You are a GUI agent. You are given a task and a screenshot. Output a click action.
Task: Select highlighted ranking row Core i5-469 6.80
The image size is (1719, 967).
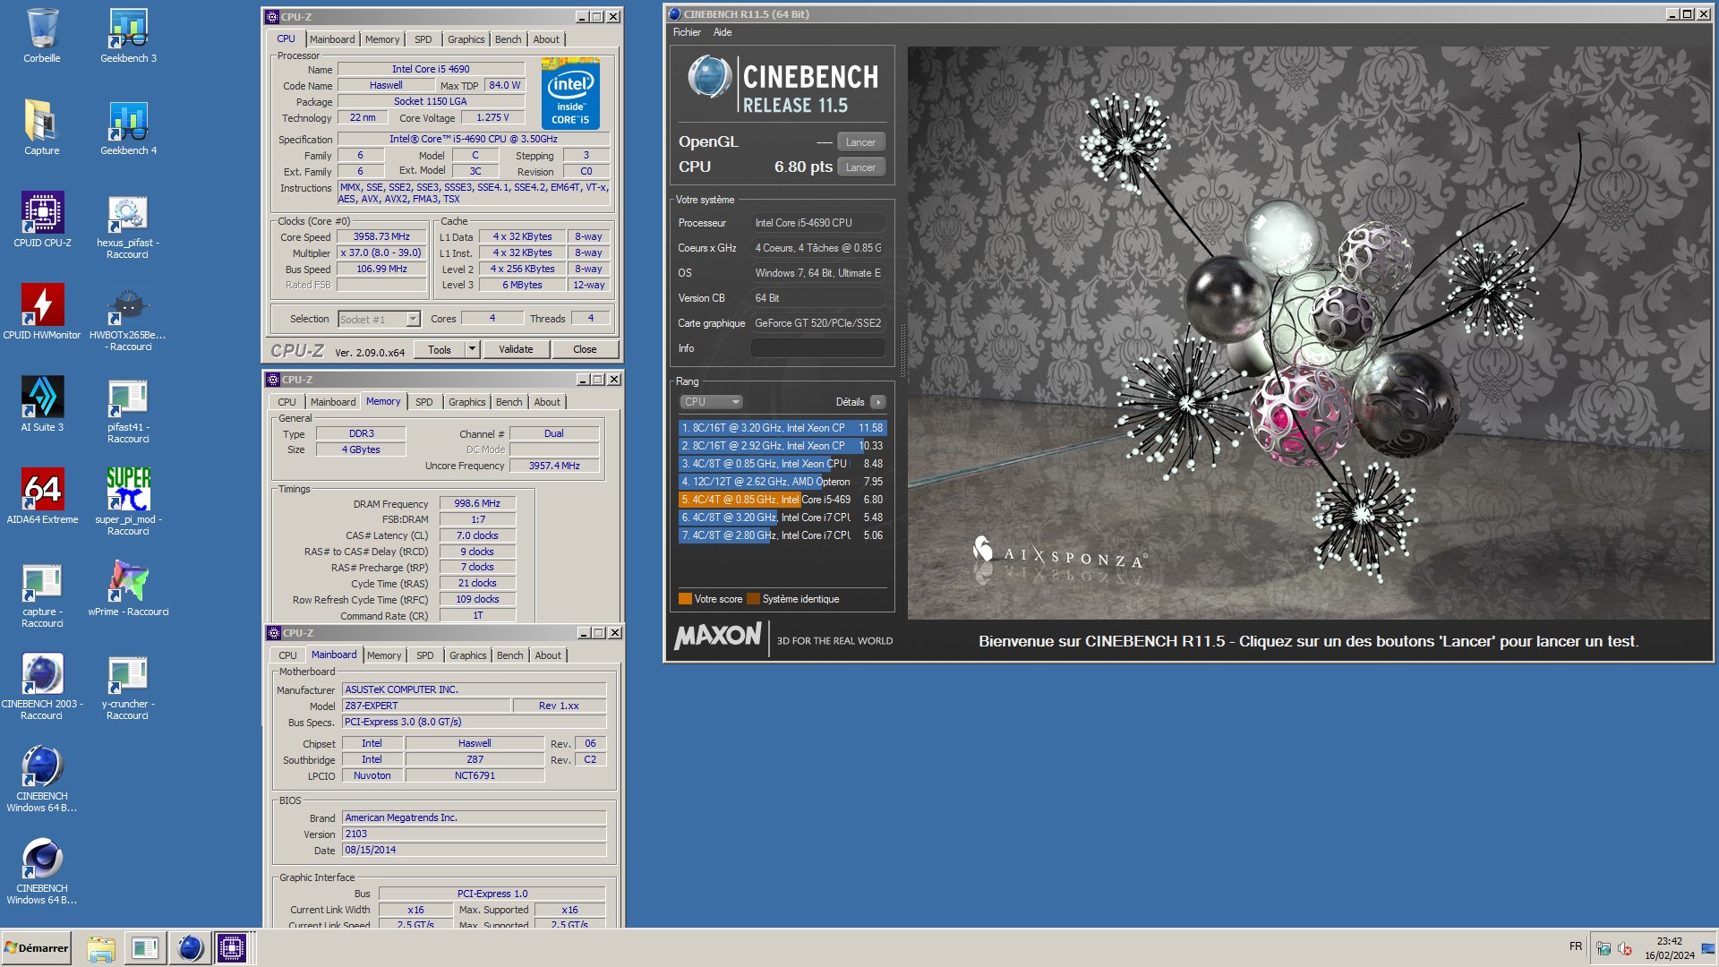click(x=783, y=500)
